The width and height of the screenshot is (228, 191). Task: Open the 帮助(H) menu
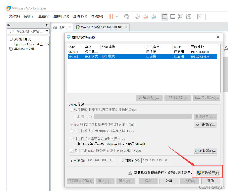[x=97, y=16]
